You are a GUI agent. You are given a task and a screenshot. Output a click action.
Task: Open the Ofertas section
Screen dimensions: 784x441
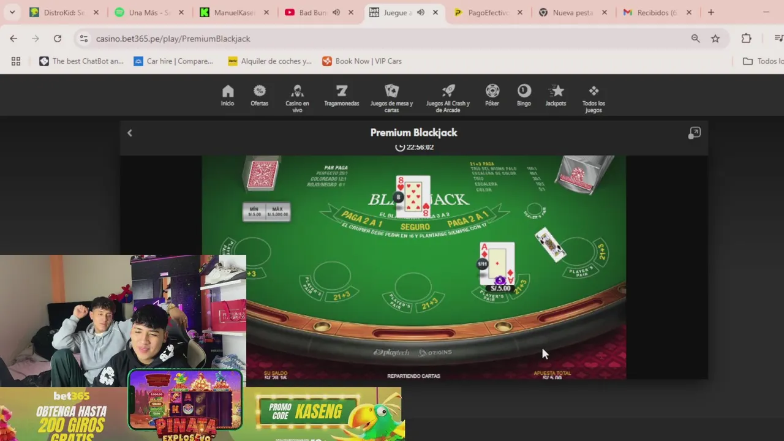click(x=259, y=96)
